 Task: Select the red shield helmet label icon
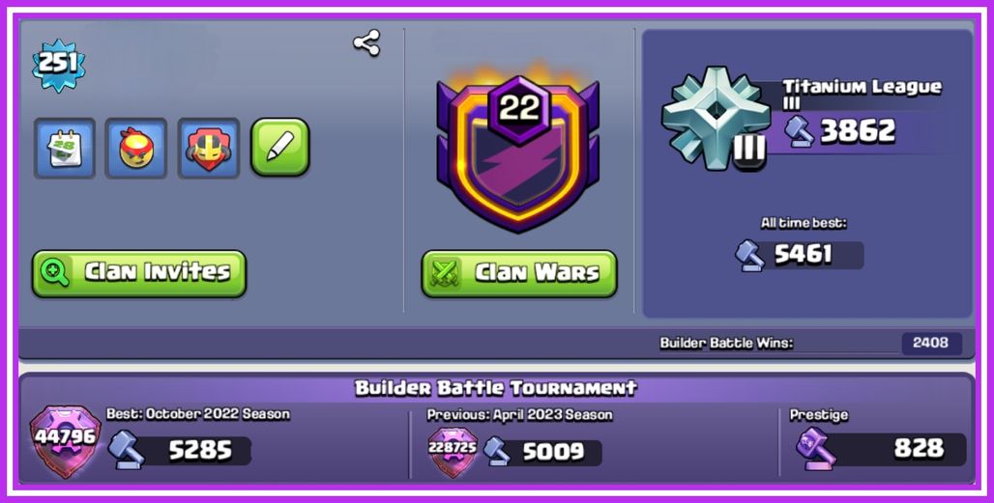click(209, 148)
